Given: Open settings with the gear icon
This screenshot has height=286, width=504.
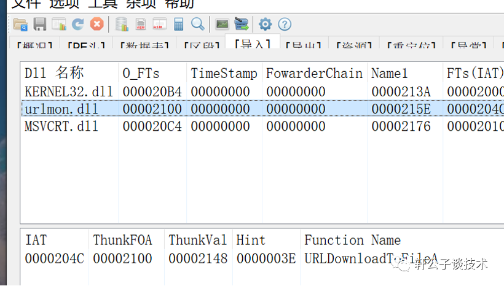Looking at the screenshot, I should pos(265,25).
